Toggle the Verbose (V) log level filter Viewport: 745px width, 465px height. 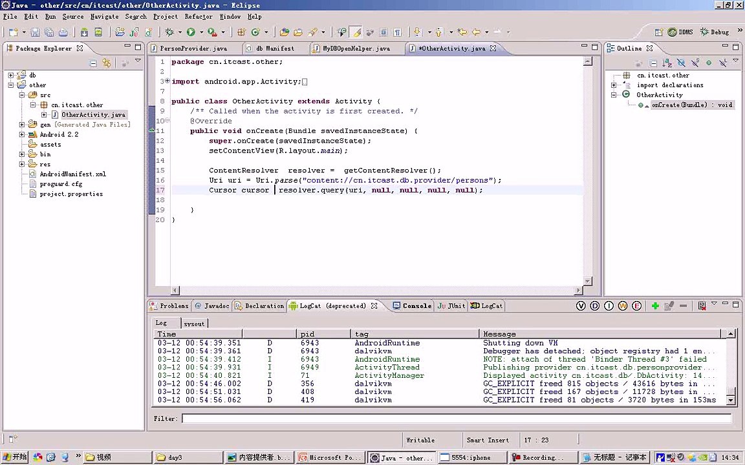click(x=581, y=306)
